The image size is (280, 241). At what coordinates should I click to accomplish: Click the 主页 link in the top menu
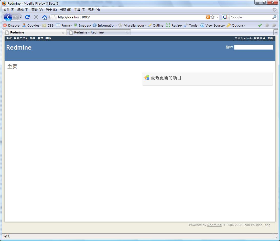pos(9,38)
